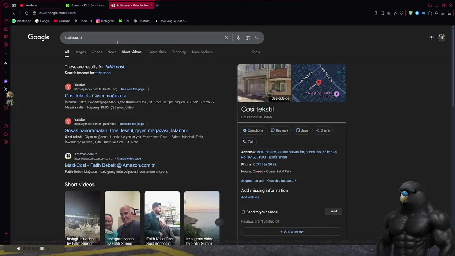The height and width of the screenshot is (256, 455).
Task: Open the extensions cube icon
Action: [430, 13]
